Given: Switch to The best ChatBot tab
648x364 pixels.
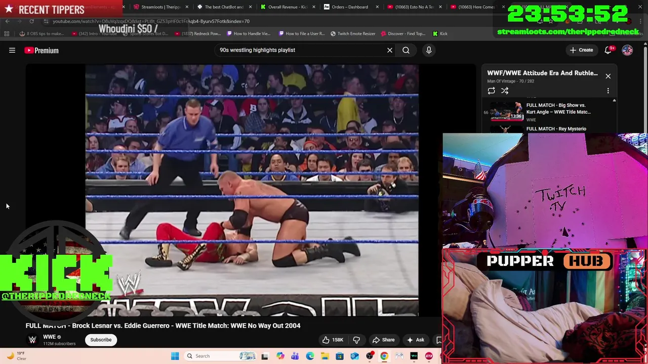Looking at the screenshot, I should [221, 7].
